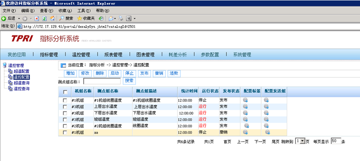Image resolution: width=360 pixels, height=161 pixels.
Task: Open the 编辑(E) menu
Action: (28, 11)
